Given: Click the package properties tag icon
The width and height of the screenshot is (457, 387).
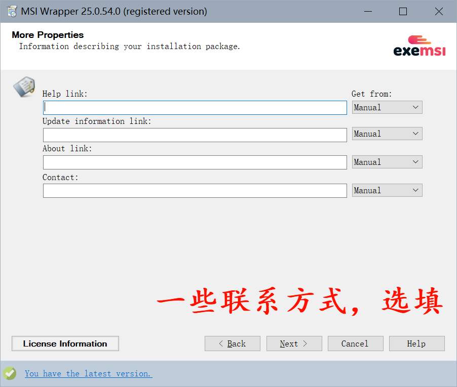Looking at the screenshot, I should [x=24, y=87].
